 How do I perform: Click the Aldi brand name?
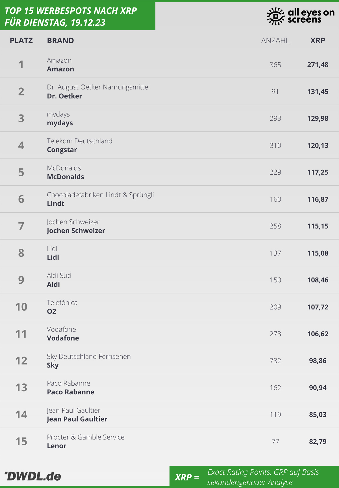pyautogui.click(x=53, y=284)
